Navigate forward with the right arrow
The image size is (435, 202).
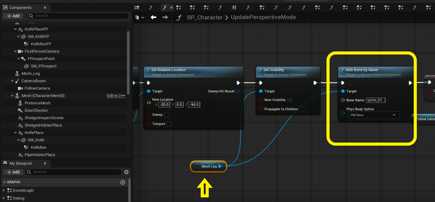coord(165,18)
